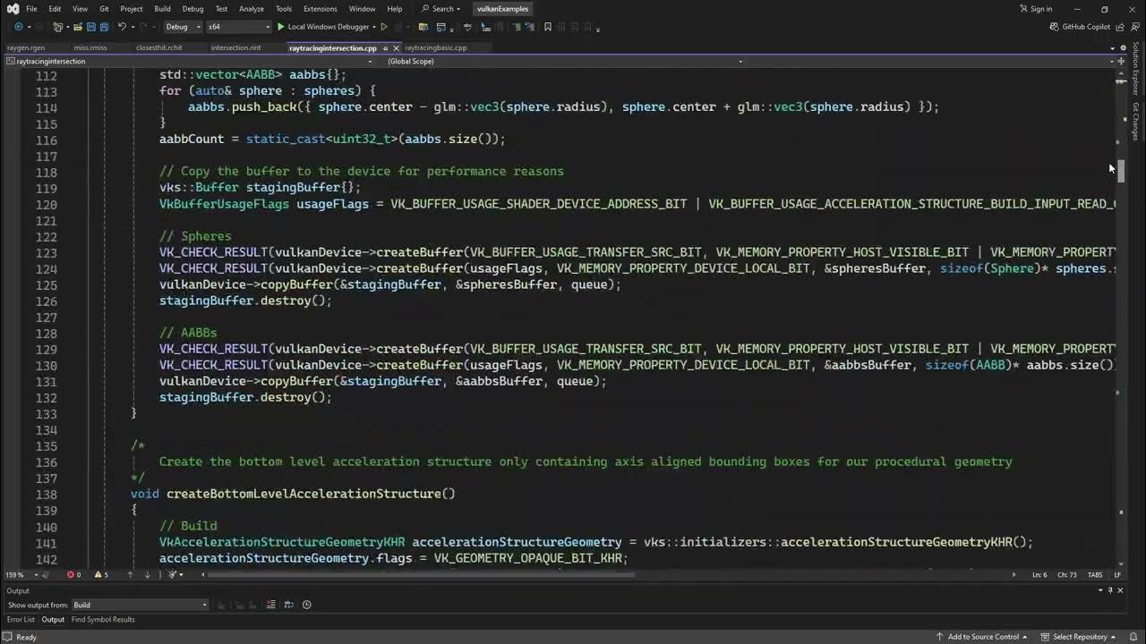Sign in to Visual Studio
The image size is (1146, 644).
pyautogui.click(x=1036, y=9)
